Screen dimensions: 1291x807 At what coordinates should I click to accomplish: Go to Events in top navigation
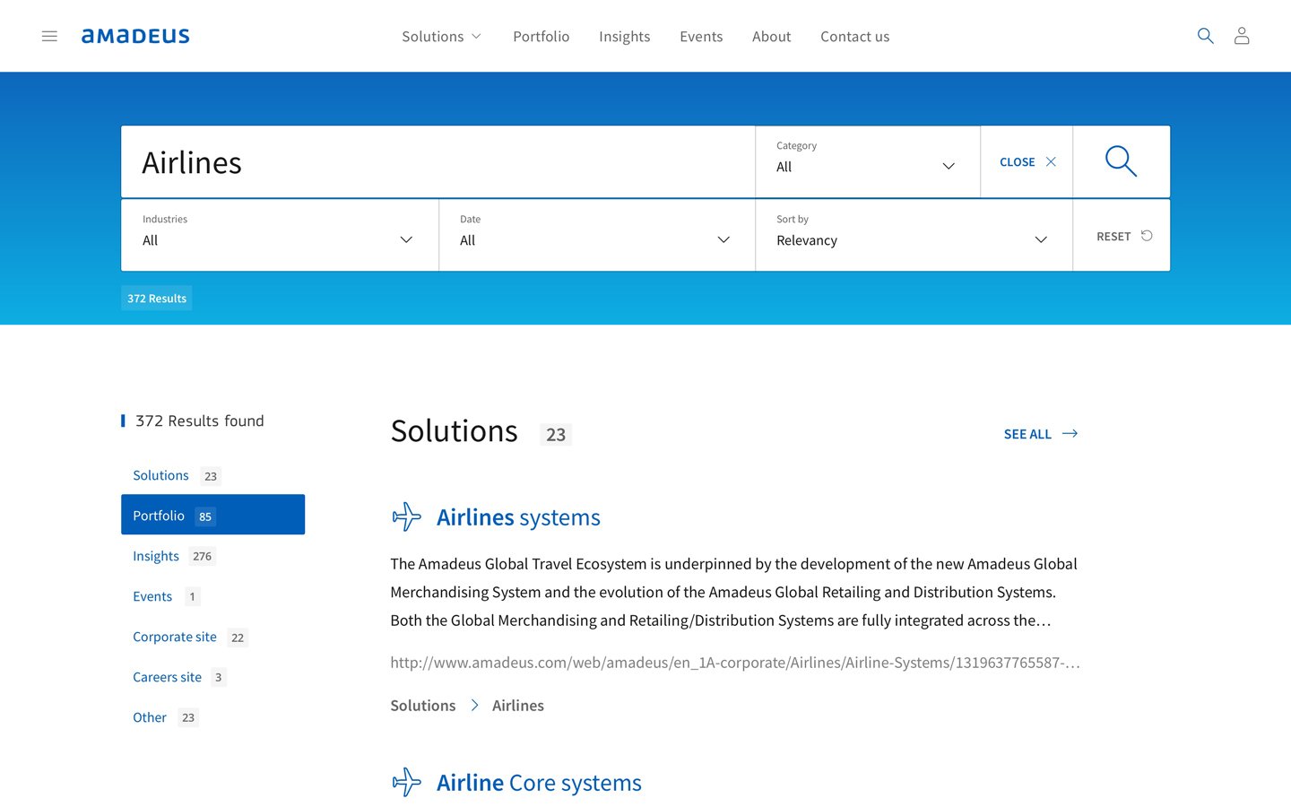(x=701, y=36)
